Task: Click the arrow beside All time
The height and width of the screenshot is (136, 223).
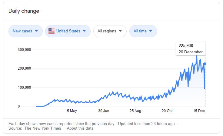Action: (151, 31)
